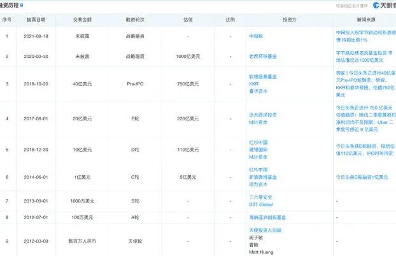396x256 pixels.
Task: Click the 110亿美元 valuation cell
Action: click(x=188, y=150)
